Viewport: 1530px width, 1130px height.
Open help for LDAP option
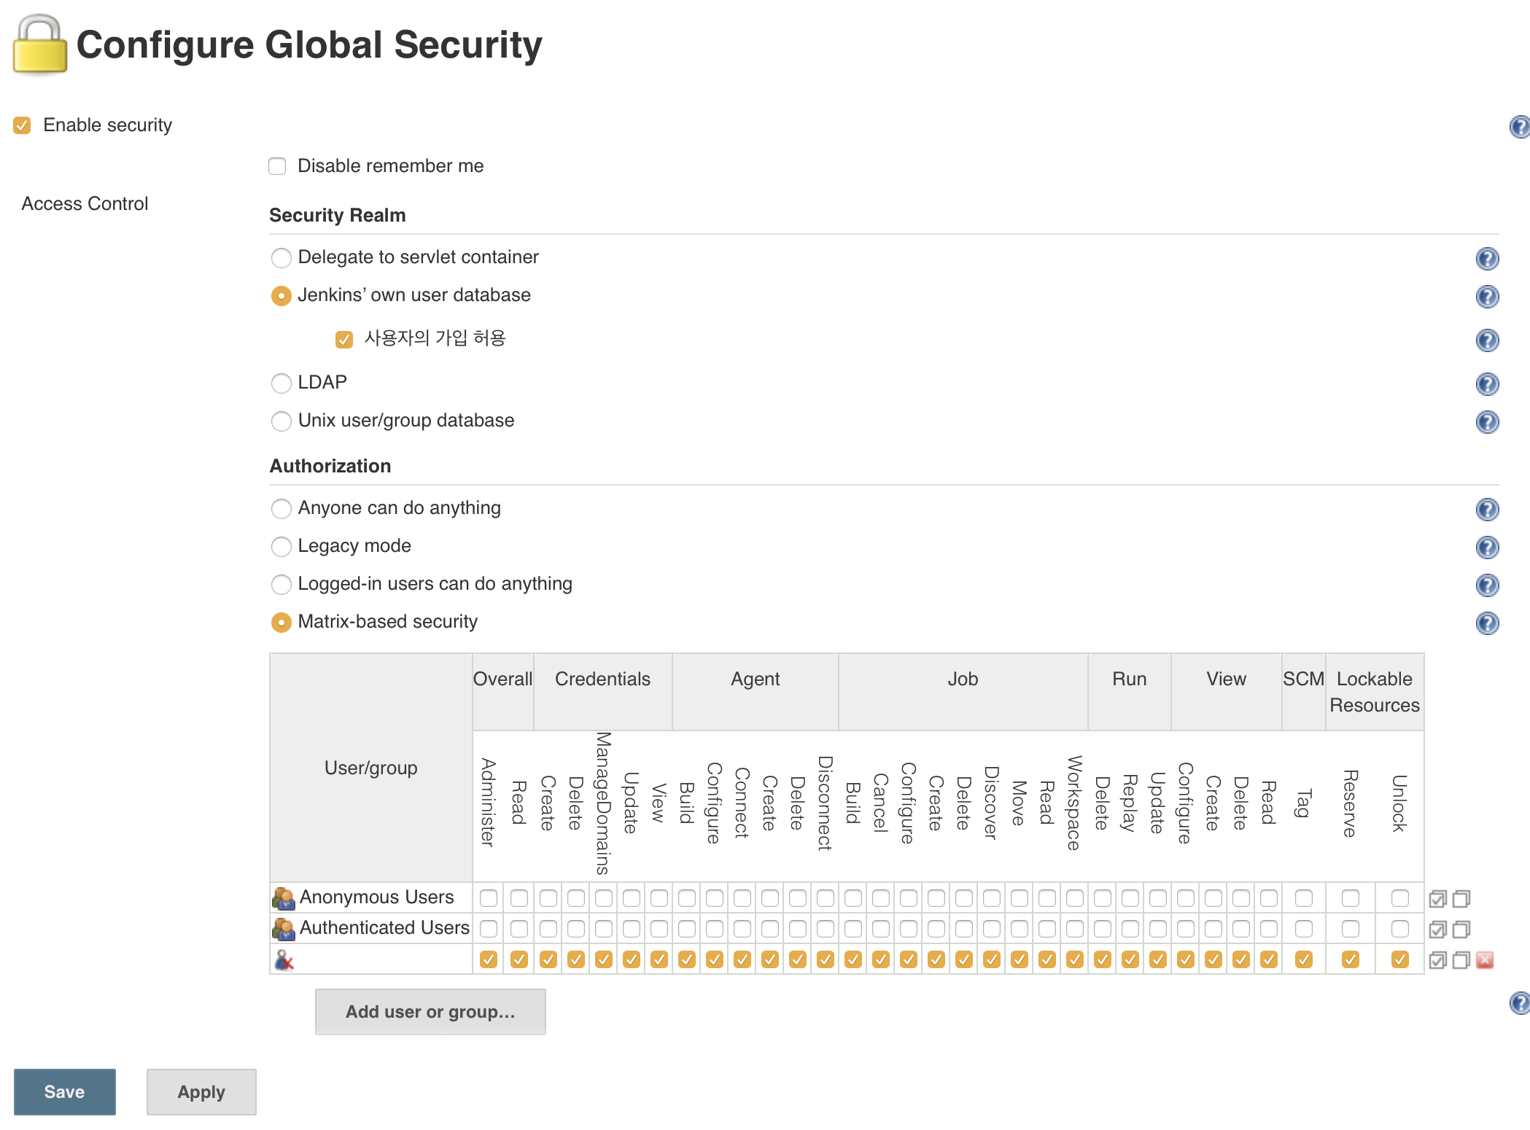point(1486,384)
